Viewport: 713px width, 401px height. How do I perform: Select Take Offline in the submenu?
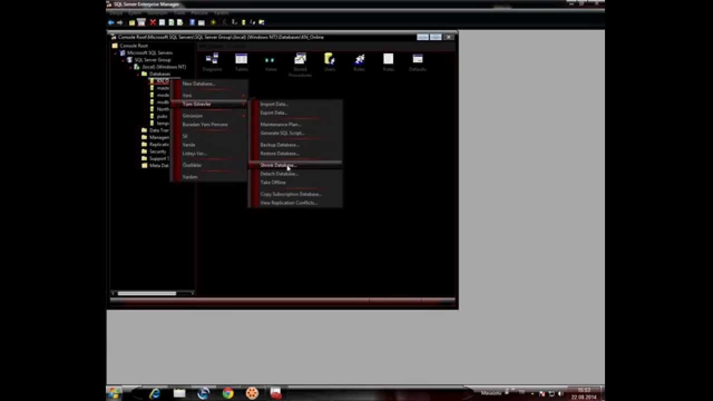coord(295,182)
